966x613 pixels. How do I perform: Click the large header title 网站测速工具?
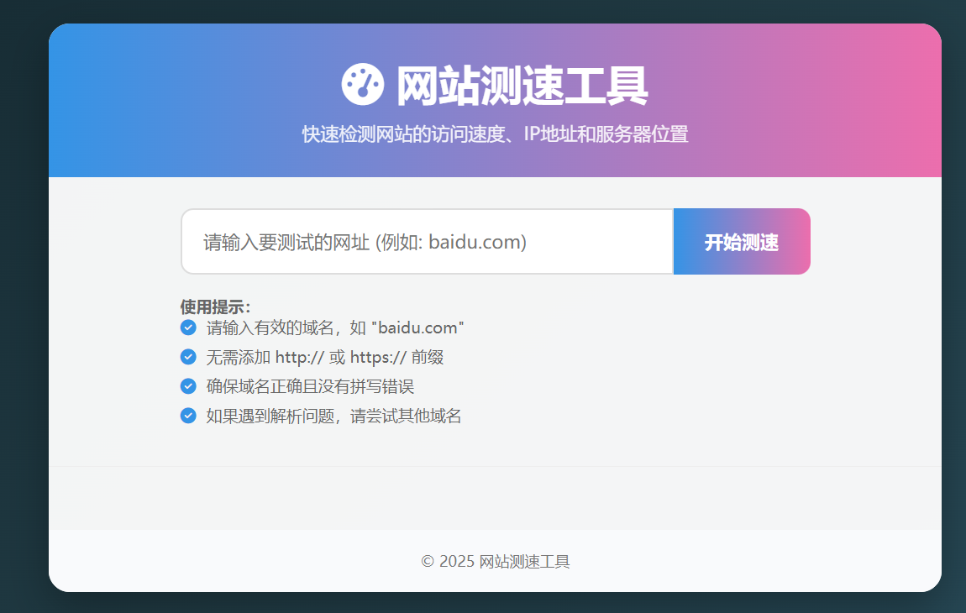click(x=521, y=86)
